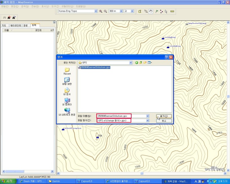230x184 pixels.
Task: Click the map horizontal scrollbar thumb
Action: click(x=142, y=174)
